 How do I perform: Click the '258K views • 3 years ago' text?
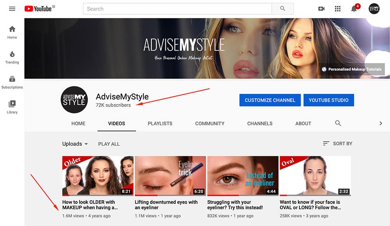pyautogui.click(x=304, y=216)
